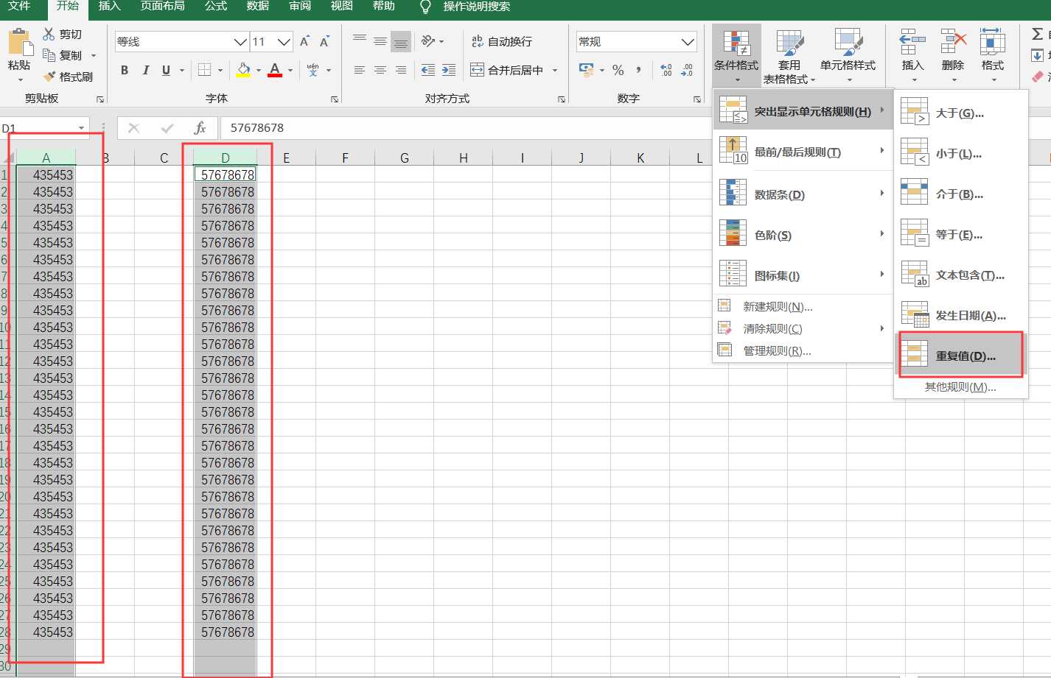Select the 重复值 highlight rule
Viewport: 1051px width, 678px height.
click(961, 356)
